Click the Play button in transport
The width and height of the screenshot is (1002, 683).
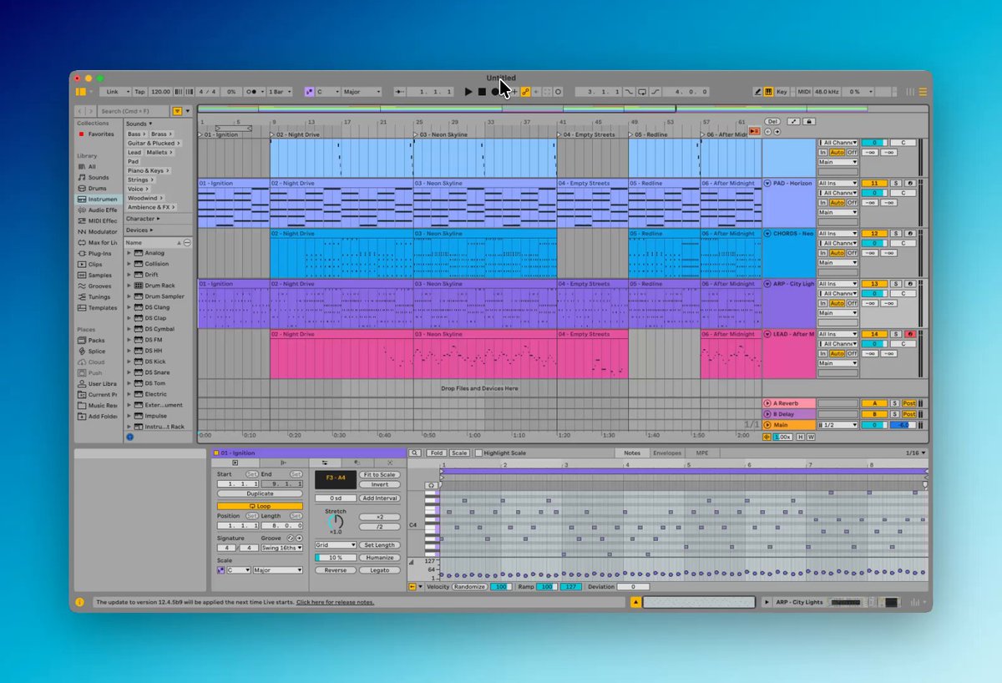468,92
